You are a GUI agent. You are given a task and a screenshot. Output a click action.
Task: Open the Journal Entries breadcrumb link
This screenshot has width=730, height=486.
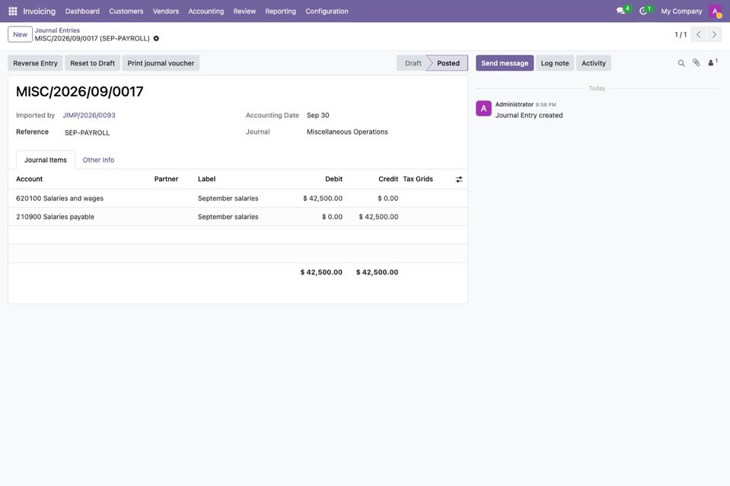tap(57, 30)
